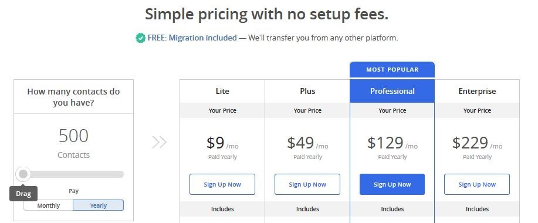
Task: Open the FREE: Migration included link
Action: click(192, 38)
